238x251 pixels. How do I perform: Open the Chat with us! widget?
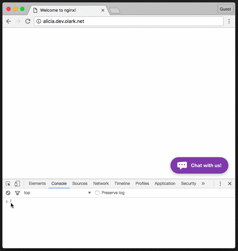pos(199,165)
